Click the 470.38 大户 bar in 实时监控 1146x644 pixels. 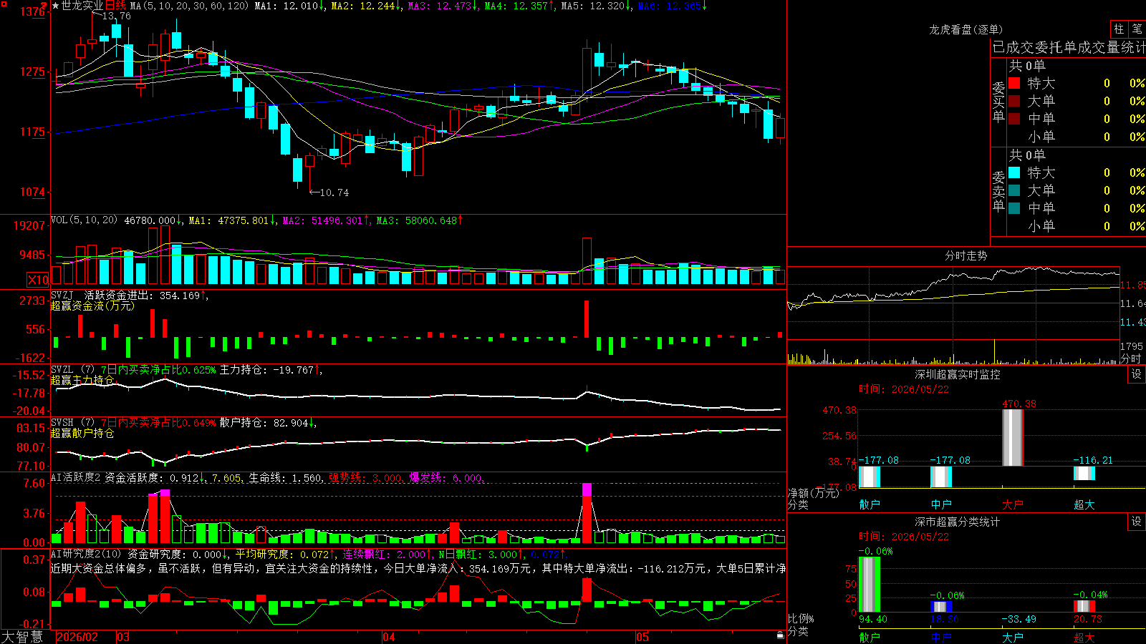click(1013, 437)
